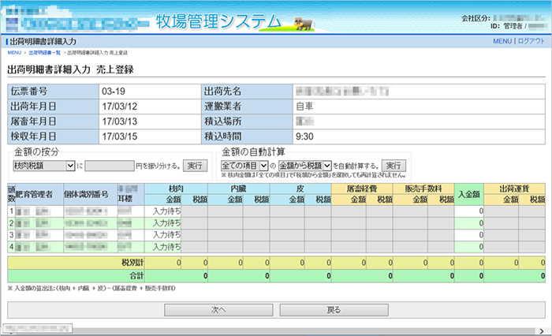The width and height of the screenshot is (552, 336).
Task: Click row 4 枝肉 入力待ち cell
Action: pyautogui.click(x=166, y=247)
